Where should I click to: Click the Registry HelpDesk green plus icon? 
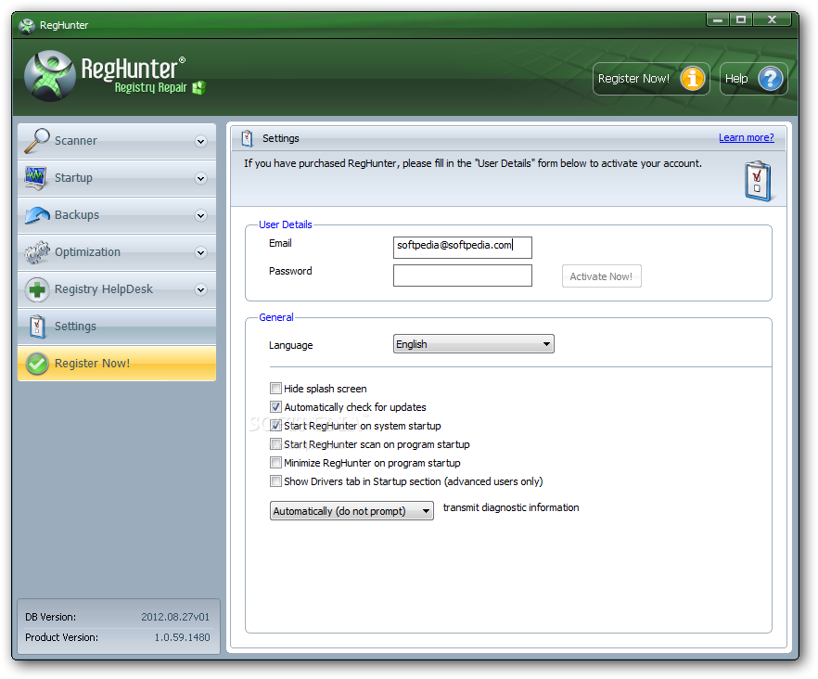point(37,289)
